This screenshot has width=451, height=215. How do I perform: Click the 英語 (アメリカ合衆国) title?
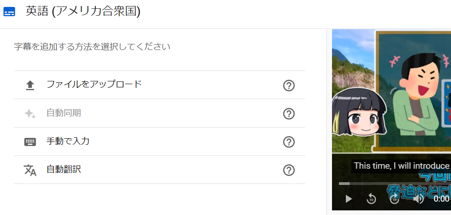click(x=83, y=12)
